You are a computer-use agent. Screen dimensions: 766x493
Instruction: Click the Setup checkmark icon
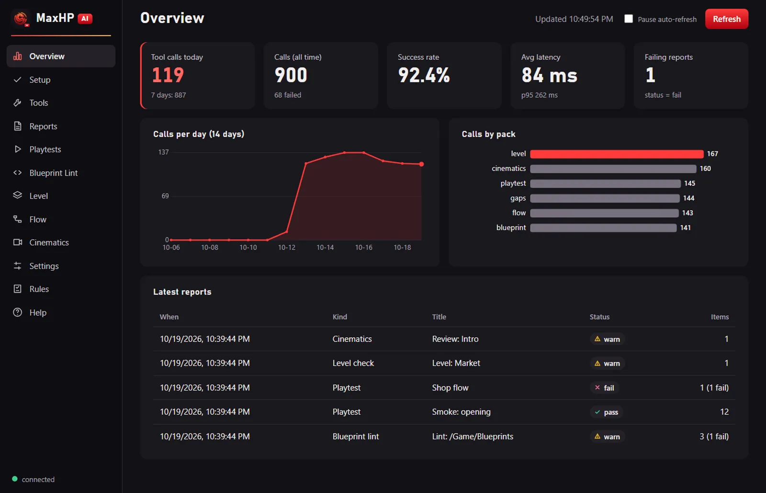click(18, 80)
